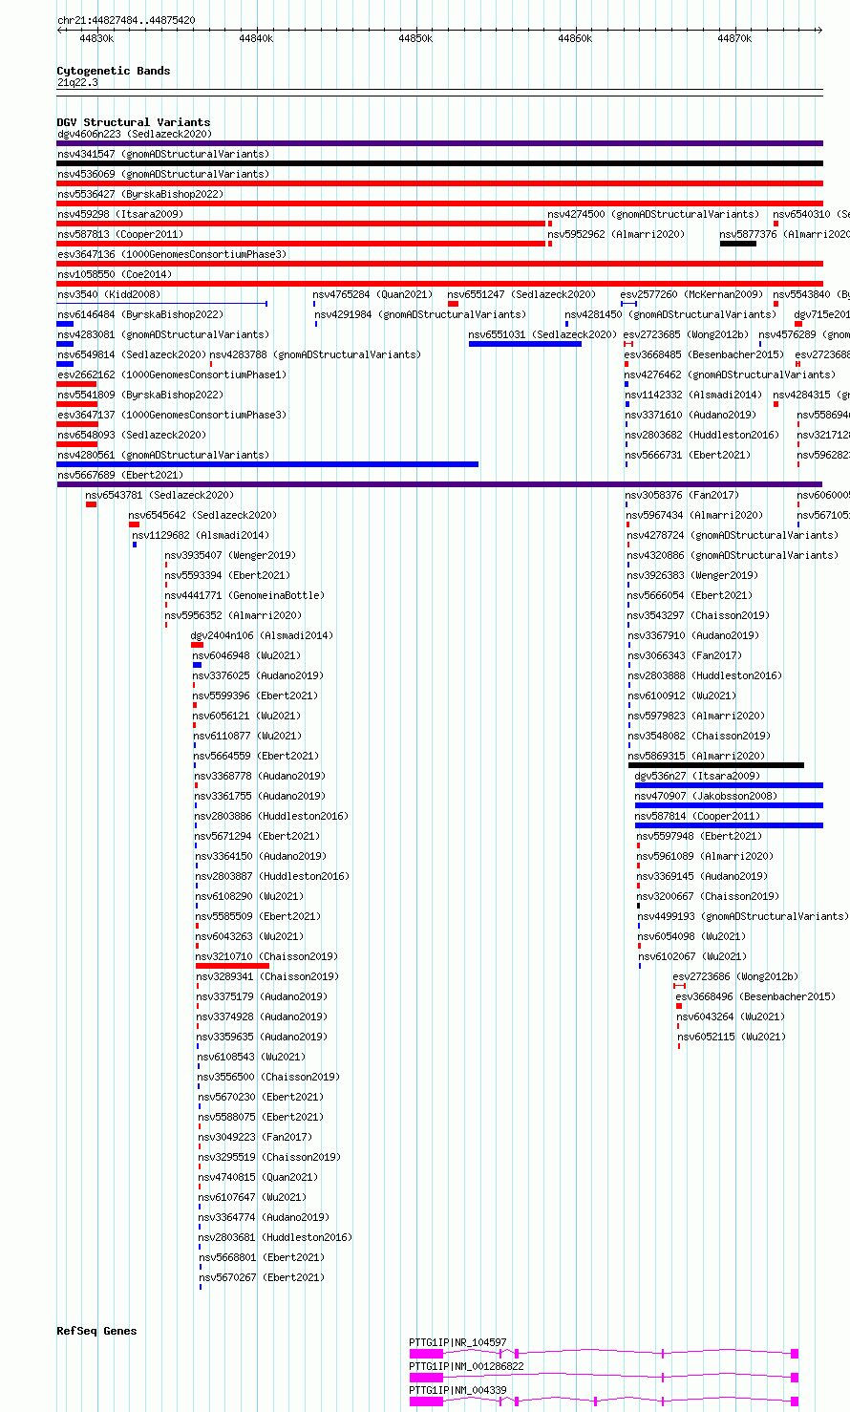Image resolution: width=850 pixels, height=1412 pixels.
Task: Click nsv6046948 (Wu2021) label
Action: coord(246,655)
